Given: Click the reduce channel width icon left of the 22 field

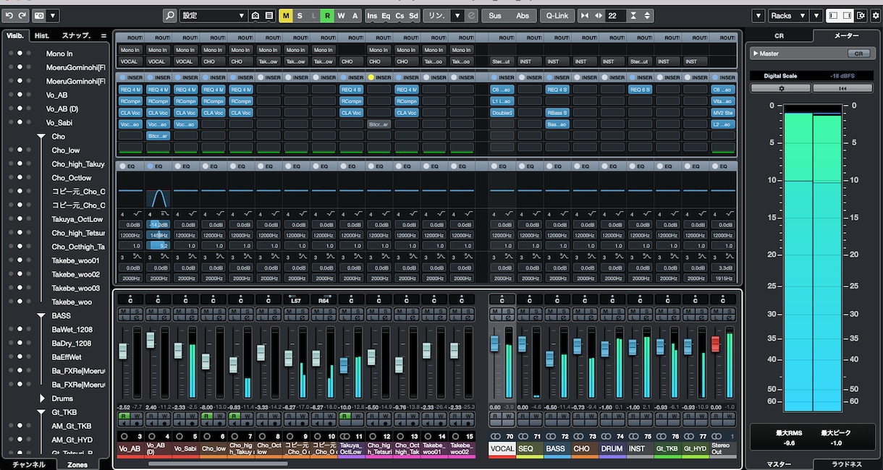Looking at the screenshot, I should coord(585,15).
